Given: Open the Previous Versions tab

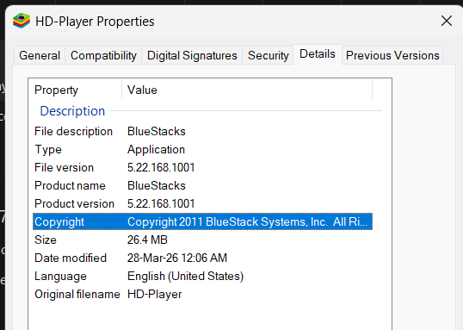Looking at the screenshot, I should tap(392, 55).
